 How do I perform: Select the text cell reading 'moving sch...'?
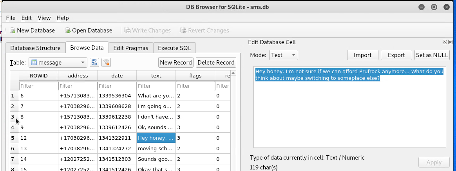tap(156, 148)
